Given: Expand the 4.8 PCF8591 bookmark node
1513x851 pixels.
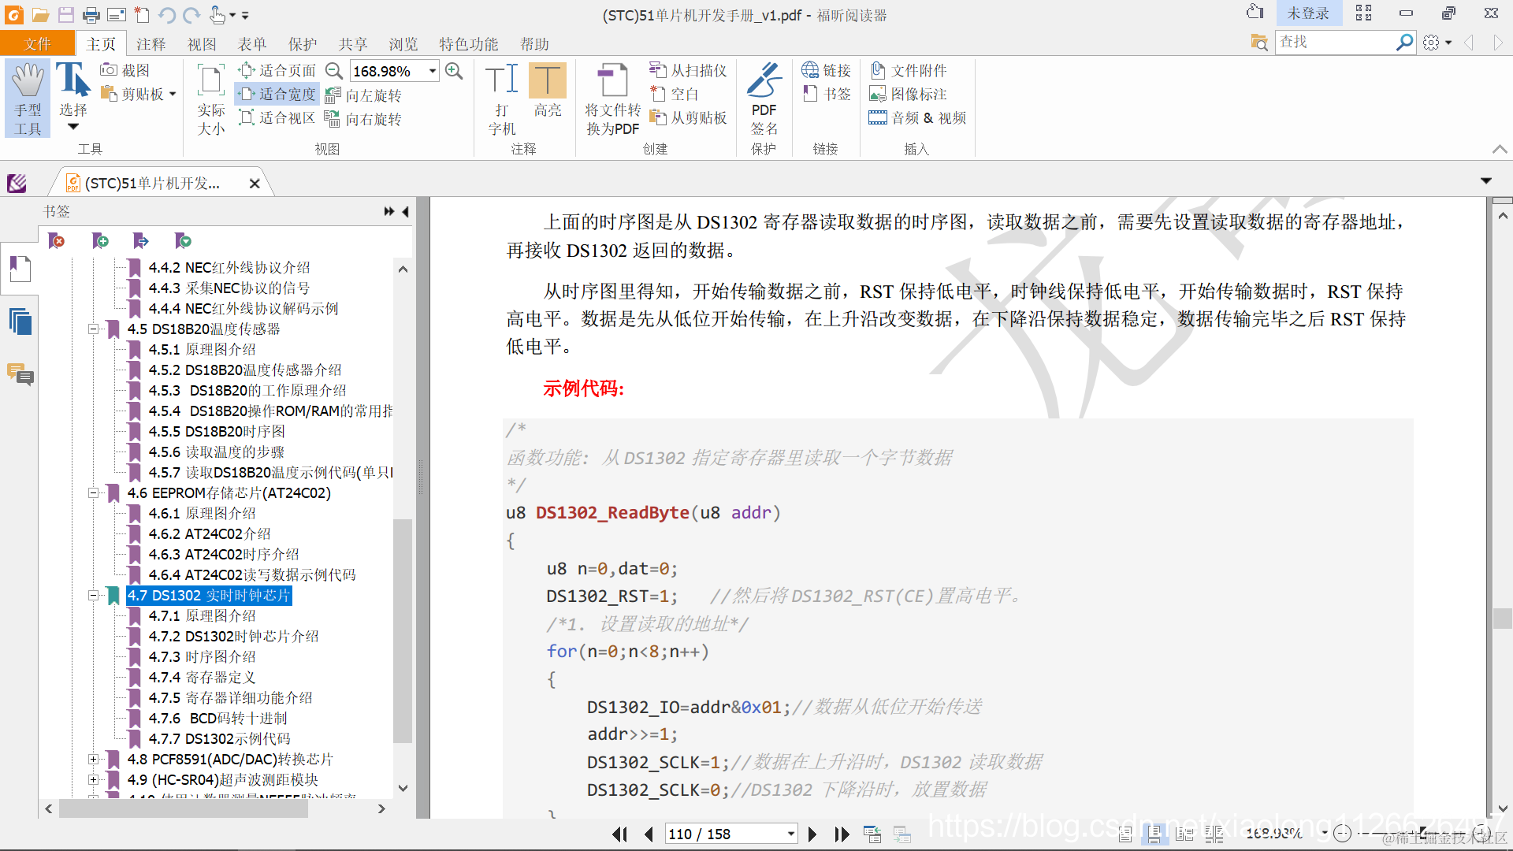Looking at the screenshot, I should tap(93, 760).
